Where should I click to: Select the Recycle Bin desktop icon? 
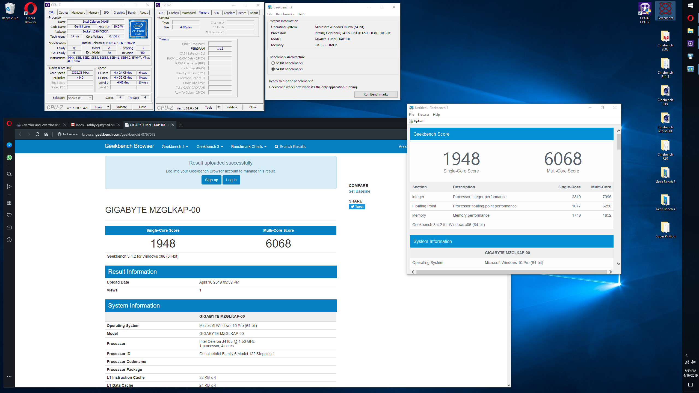point(10,11)
